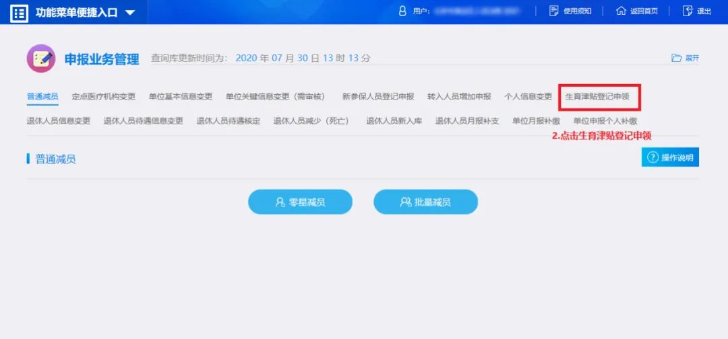Switch to 单位月报补缴 tab

pos(536,121)
